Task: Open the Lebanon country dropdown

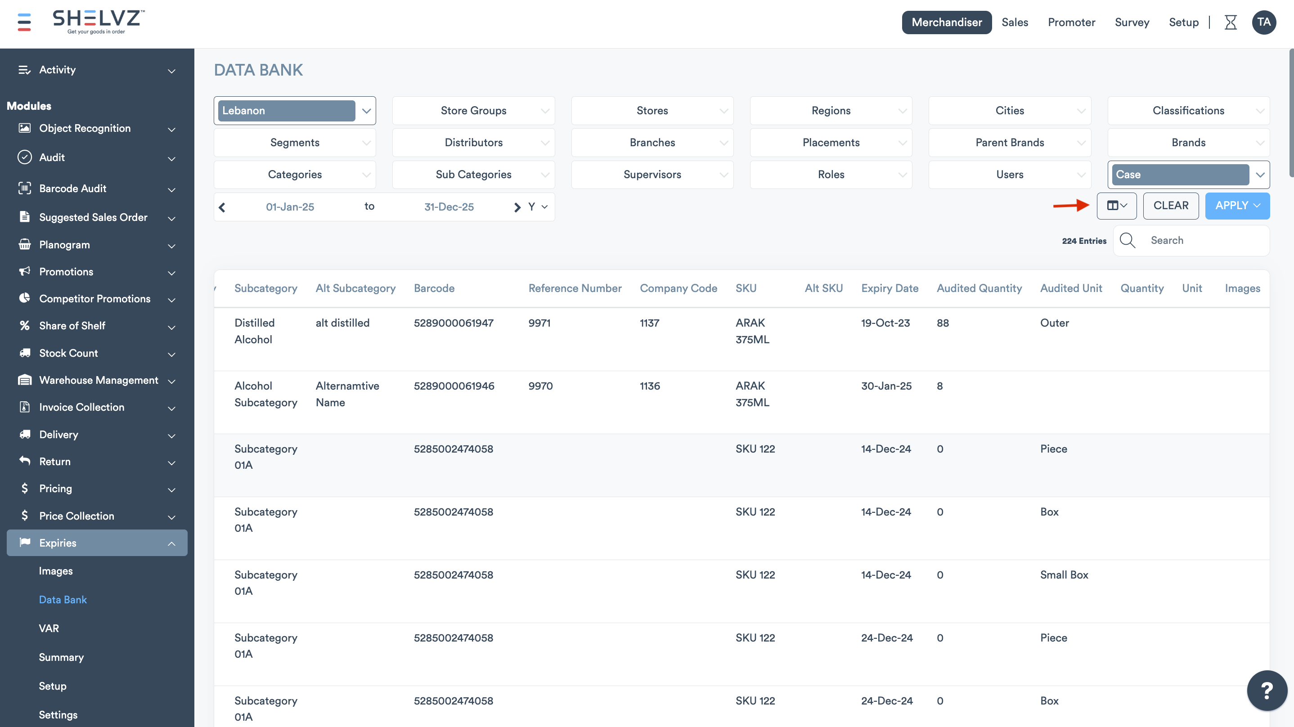Action: [294, 111]
